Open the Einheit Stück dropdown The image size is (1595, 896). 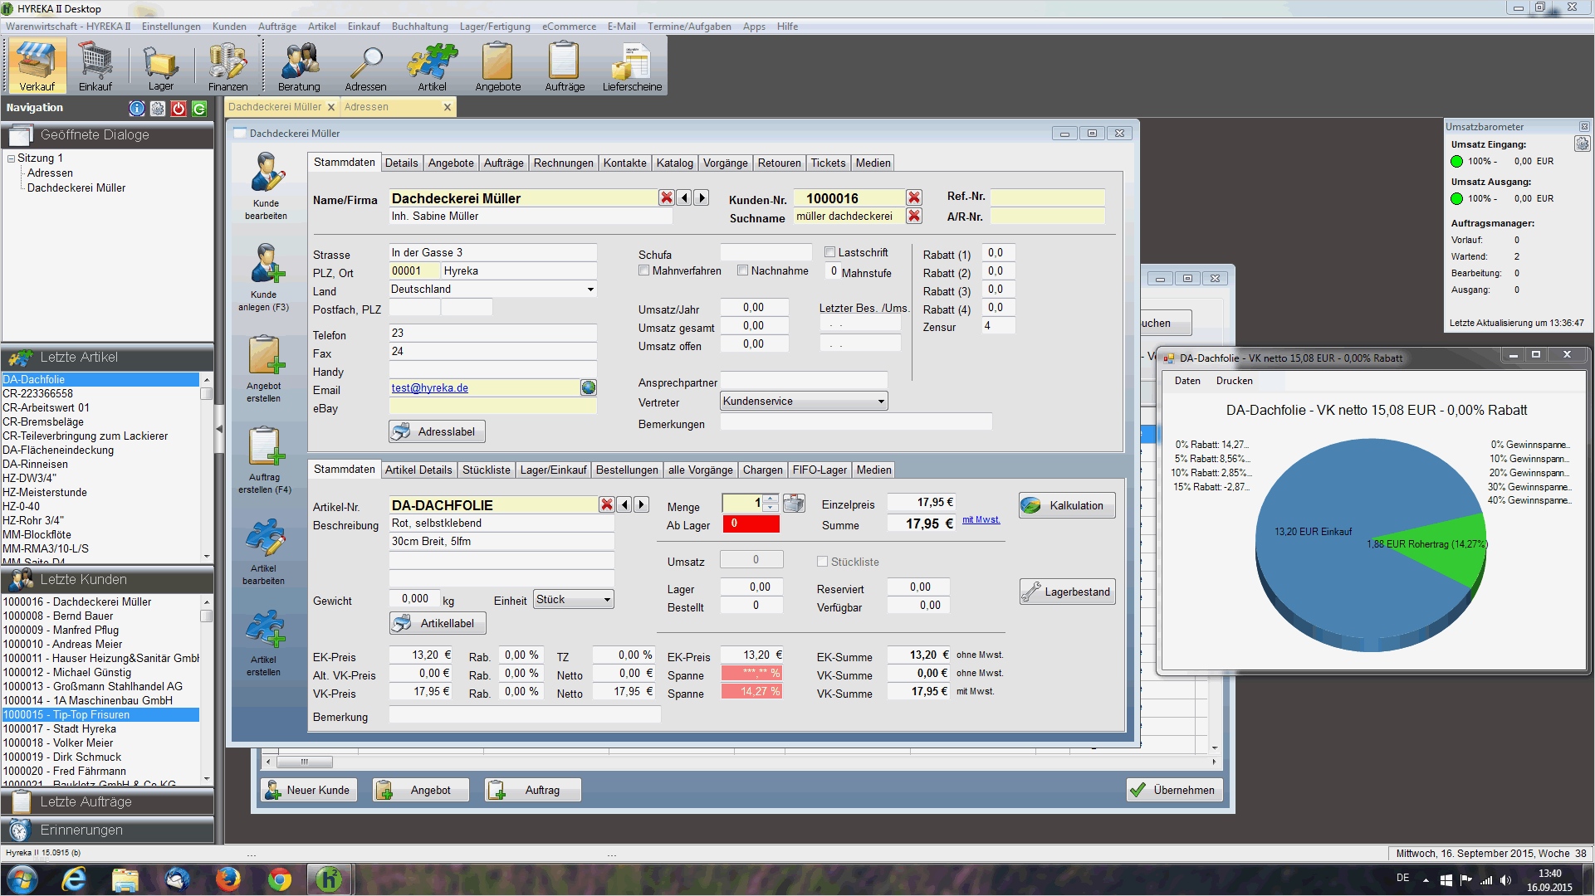(607, 600)
